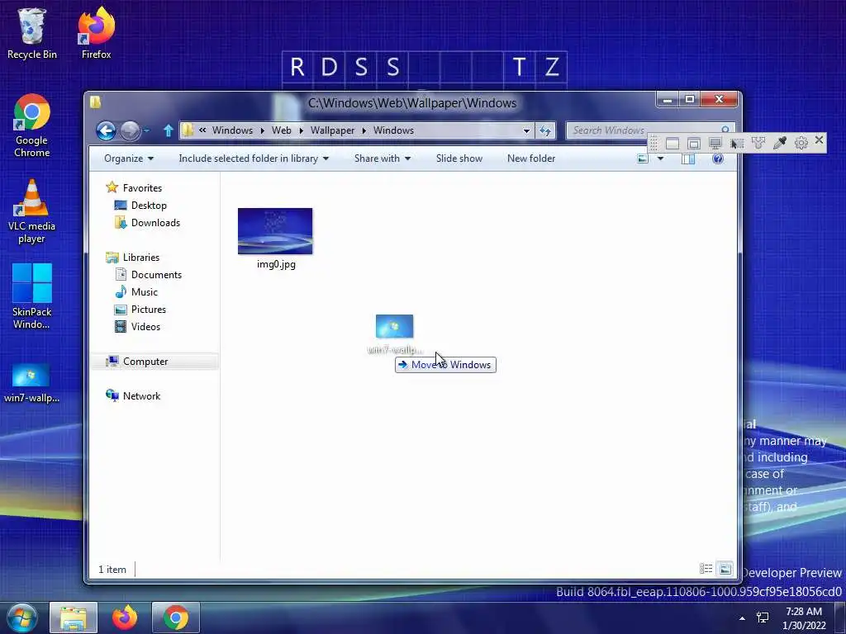Click inside the Search Windows field
Screen dimensions: 846x634
coord(642,130)
